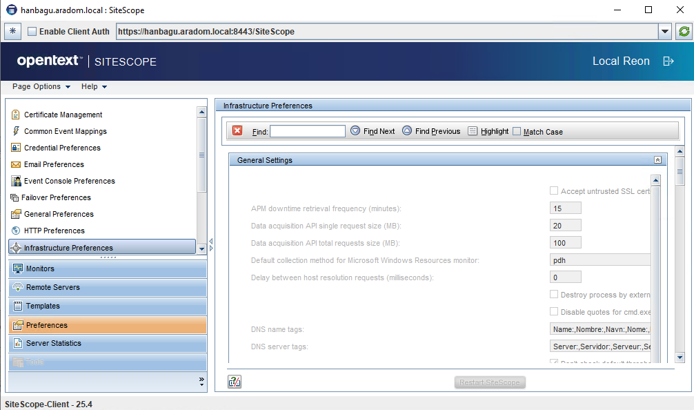Screen dimensions: 694x410
Task: Click the Failover Preferences icon
Action: pyautogui.click(x=14, y=197)
